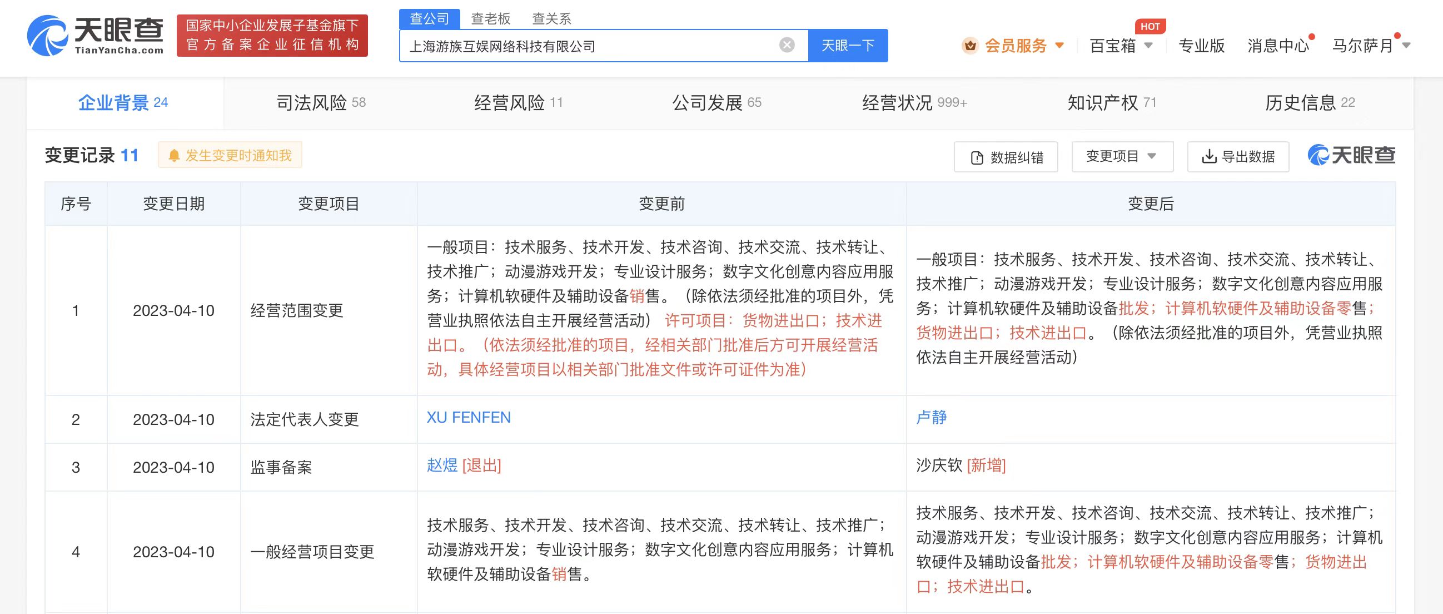Click the bell notification icon
This screenshot has height=614, width=1443.
pyautogui.click(x=174, y=155)
